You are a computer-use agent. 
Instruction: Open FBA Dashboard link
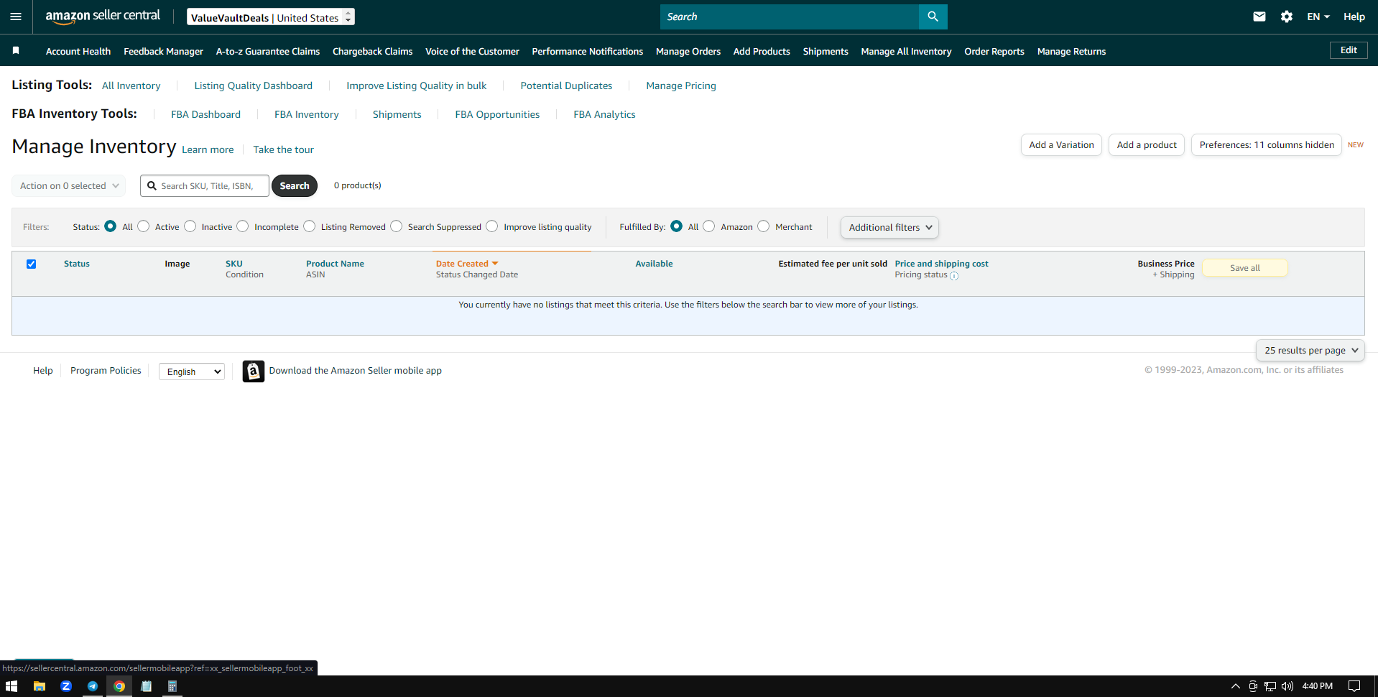[205, 114]
